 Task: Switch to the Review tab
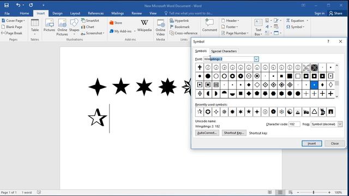click(136, 13)
